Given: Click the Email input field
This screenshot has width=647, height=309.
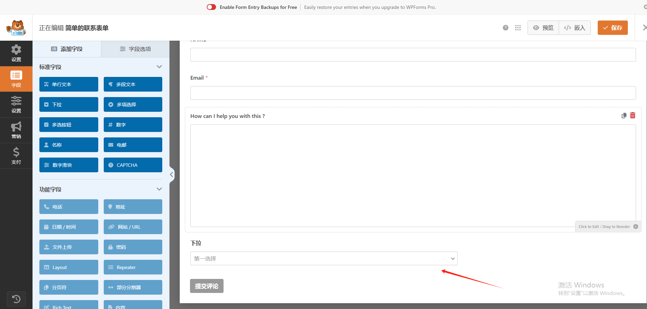Looking at the screenshot, I should tap(413, 93).
